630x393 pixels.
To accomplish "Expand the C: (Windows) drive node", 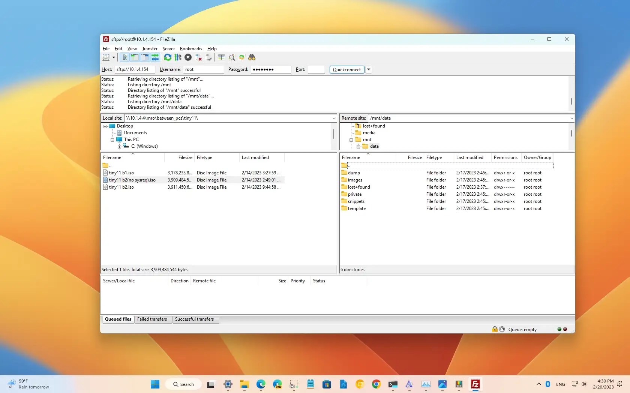I will click(119, 146).
